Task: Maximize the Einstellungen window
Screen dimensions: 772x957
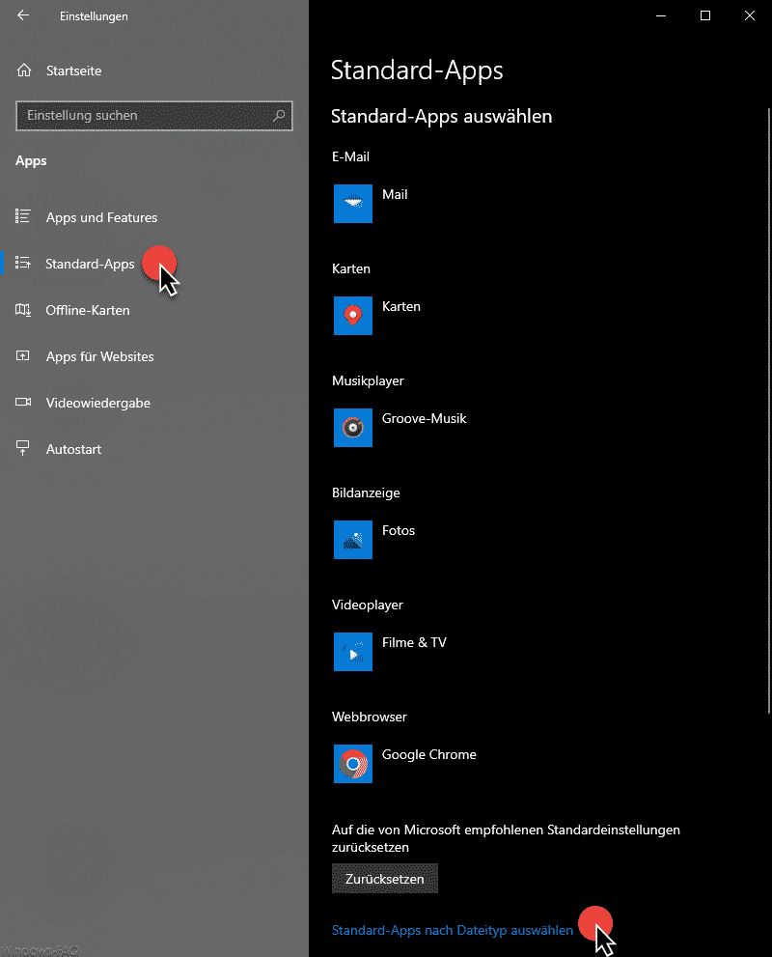Action: (x=704, y=15)
